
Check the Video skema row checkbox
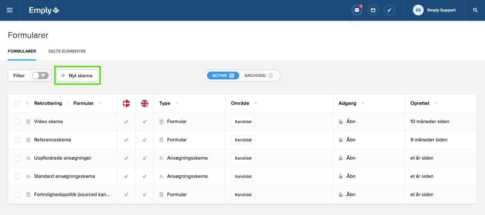click(17, 122)
